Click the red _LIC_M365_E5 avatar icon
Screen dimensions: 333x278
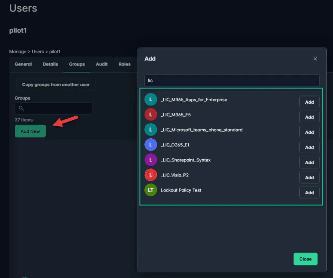(150, 115)
